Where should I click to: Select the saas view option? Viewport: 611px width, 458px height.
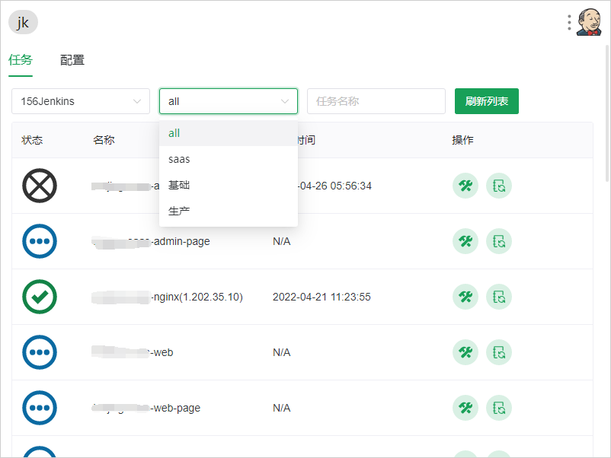(229, 159)
